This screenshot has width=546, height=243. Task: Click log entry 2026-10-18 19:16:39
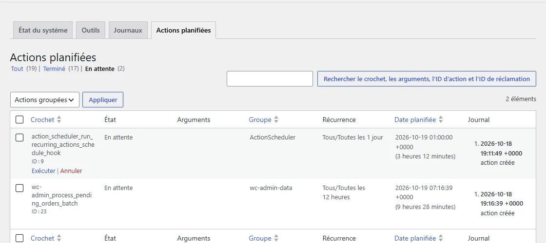(502, 199)
